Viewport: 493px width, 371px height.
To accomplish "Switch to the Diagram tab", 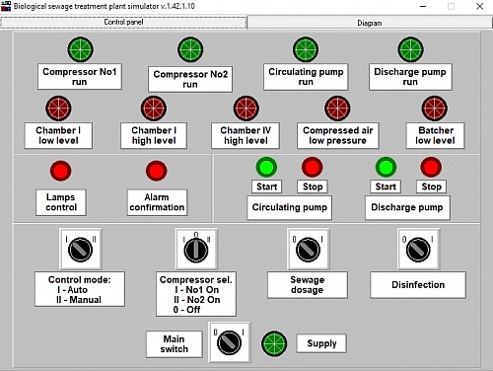I will (370, 23).
